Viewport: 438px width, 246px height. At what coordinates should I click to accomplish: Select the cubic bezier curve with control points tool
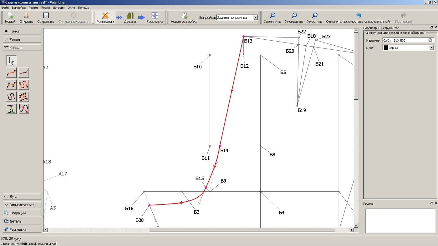(11, 84)
